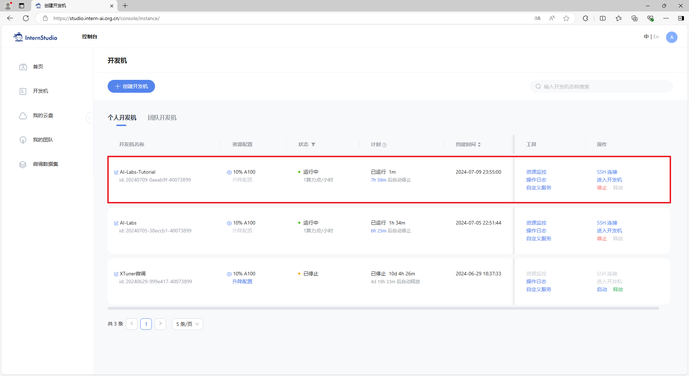Click the edit icon beside AI-Labs name
689x376 pixels.
[x=116, y=223]
